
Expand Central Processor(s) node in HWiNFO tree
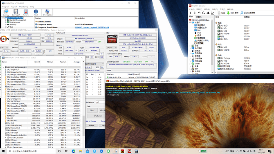pyautogui.click(x=6, y=20)
